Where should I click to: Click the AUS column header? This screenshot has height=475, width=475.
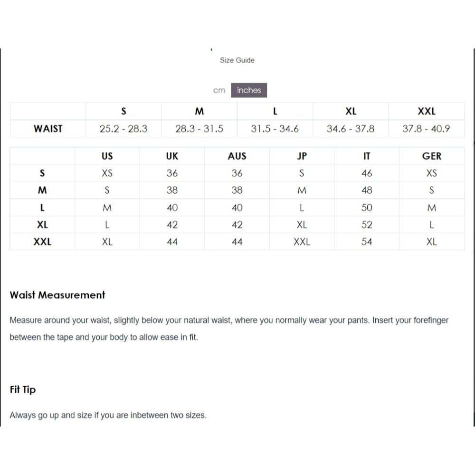click(x=237, y=156)
